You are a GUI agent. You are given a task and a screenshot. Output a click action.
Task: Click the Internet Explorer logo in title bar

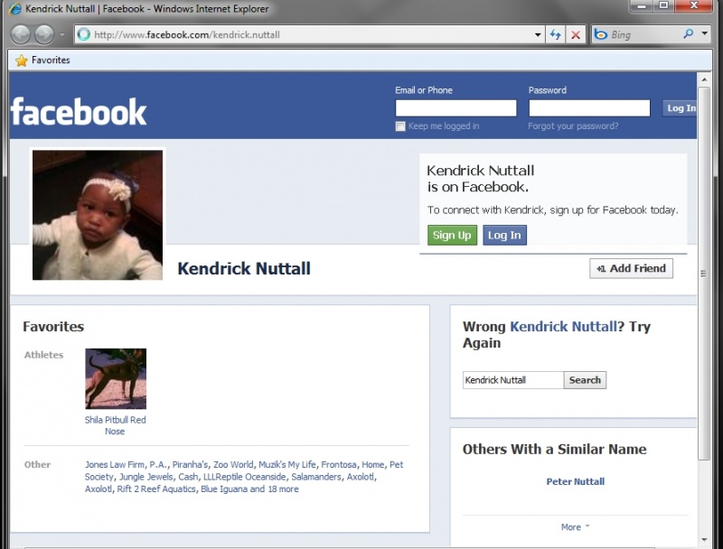(x=15, y=9)
